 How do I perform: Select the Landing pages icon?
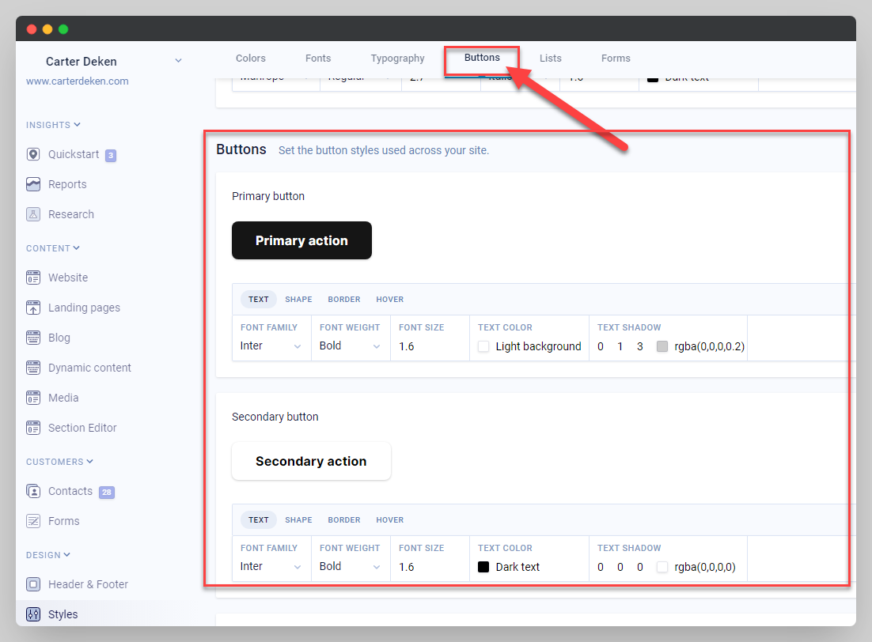(x=33, y=308)
